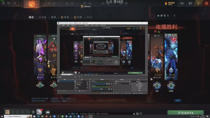Screen dimensions: 210x118
Task: Click the 录像 replay button
Action: [x=178, y=100]
